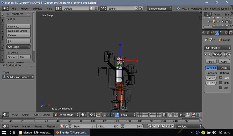Open the No Sync dropdown
233x136 pixels.
189,126
